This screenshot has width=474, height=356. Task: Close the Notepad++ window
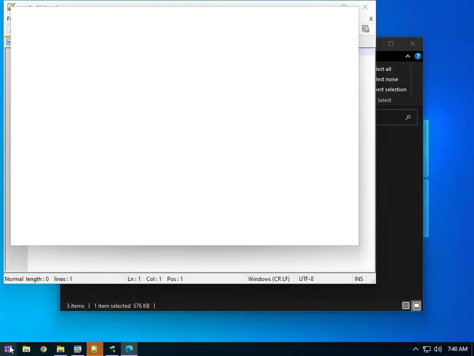[x=365, y=7]
